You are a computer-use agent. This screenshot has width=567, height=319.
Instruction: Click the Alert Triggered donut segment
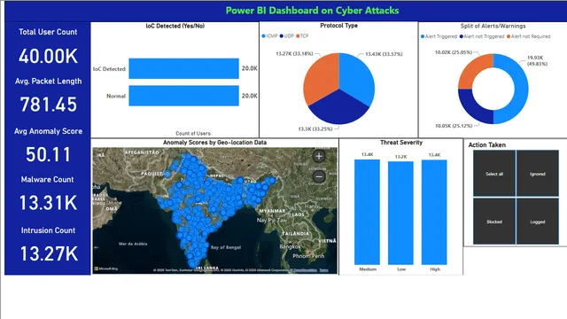click(521, 89)
